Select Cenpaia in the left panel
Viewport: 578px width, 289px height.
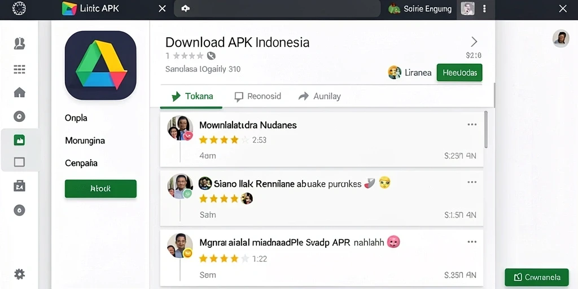tap(81, 163)
